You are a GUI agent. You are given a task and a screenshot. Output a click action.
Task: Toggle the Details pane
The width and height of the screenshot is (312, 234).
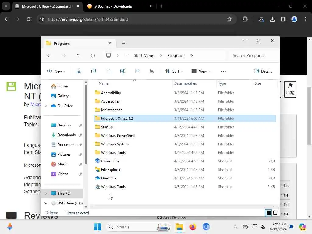coord(263,71)
